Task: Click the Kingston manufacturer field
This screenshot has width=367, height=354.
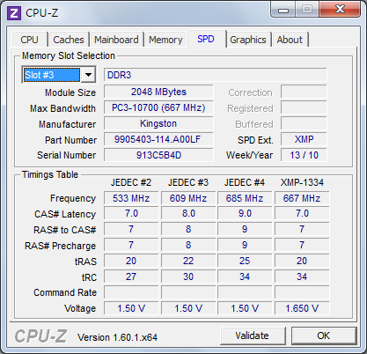Action: (x=158, y=123)
